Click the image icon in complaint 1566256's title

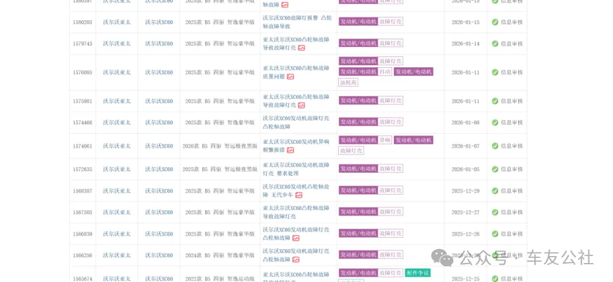tap(296, 260)
